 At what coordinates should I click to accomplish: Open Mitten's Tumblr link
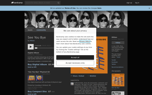coord(114,60)
